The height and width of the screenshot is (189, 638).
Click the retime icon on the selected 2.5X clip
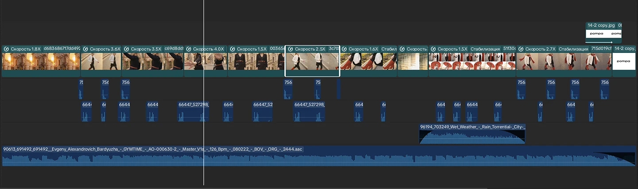pos(291,49)
